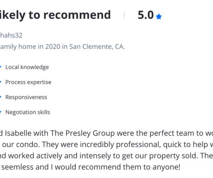Click the San Clemente, CA home description
Image resolution: width=213 pixels, height=178 pixels.
[62, 47]
